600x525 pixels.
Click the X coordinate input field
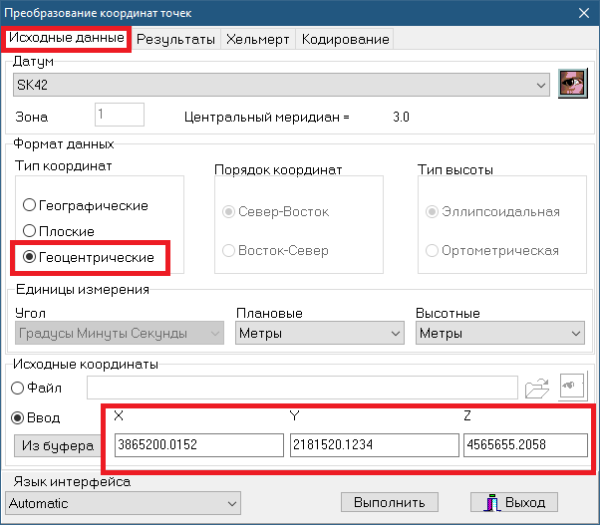(197, 445)
